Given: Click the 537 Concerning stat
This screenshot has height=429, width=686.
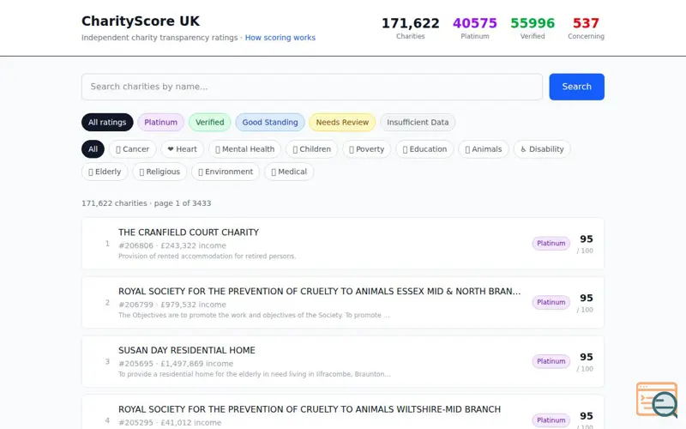Looking at the screenshot, I should tap(586, 27).
